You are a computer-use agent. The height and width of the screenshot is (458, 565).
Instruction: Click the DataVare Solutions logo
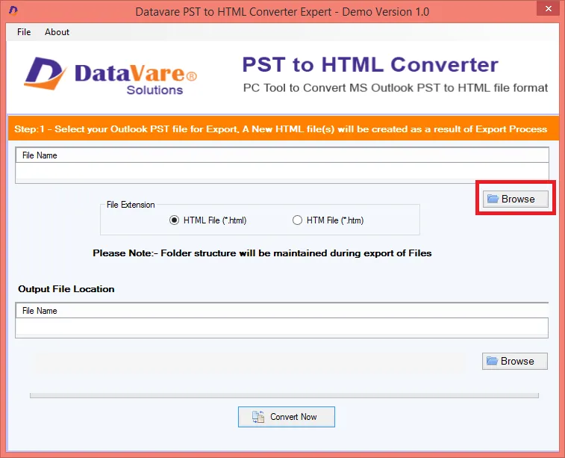tap(110, 76)
